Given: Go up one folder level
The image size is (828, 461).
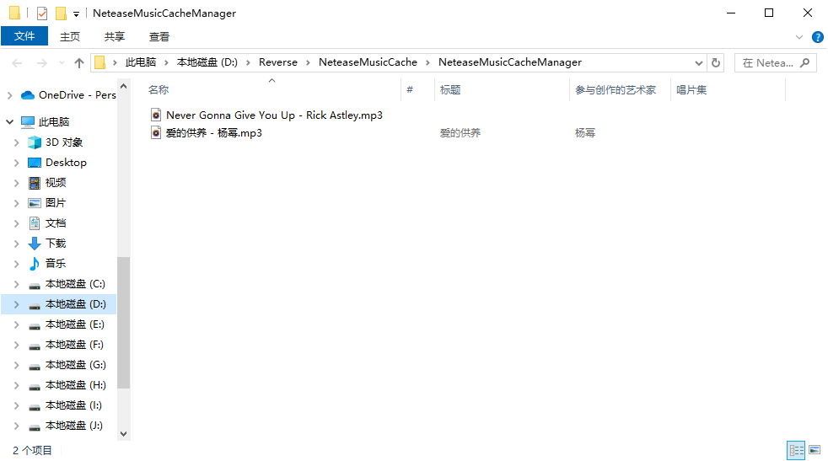Looking at the screenshot, I should (x=79, y=63).
